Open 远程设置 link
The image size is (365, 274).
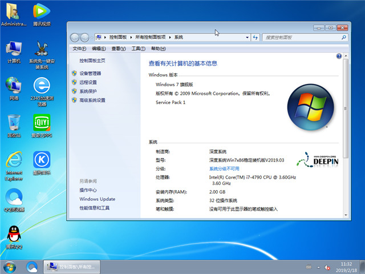88,82
